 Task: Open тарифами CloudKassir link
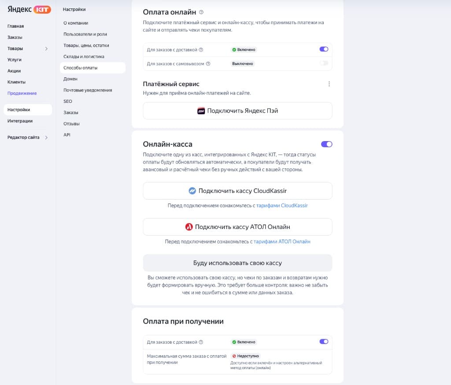pos(282,206)
